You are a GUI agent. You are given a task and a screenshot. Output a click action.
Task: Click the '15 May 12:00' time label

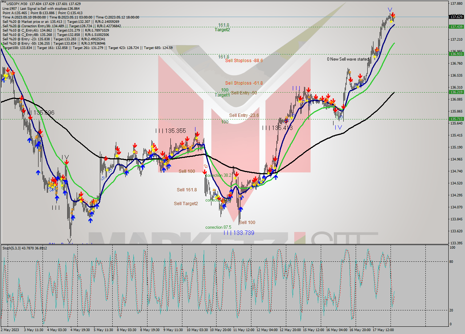coord(314,330)
